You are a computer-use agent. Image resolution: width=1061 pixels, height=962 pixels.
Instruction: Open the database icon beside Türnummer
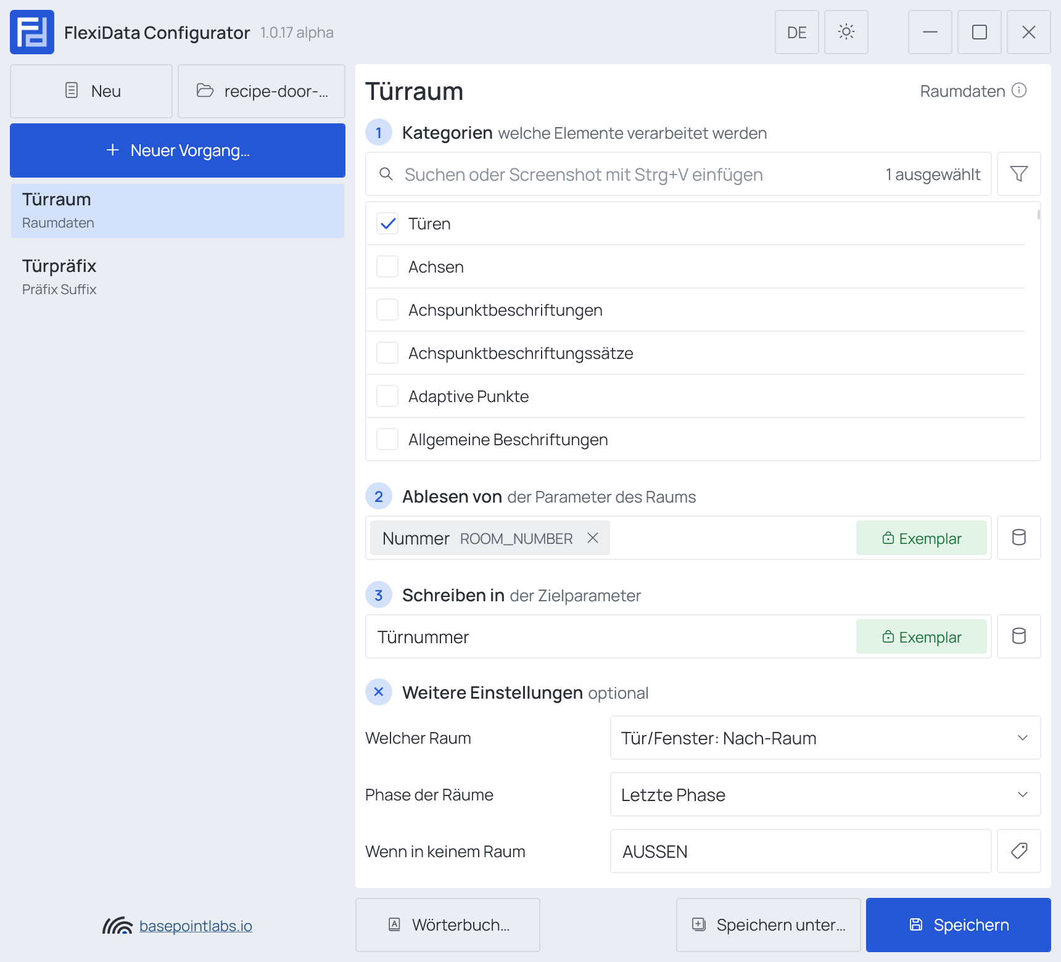(1019, 636)
